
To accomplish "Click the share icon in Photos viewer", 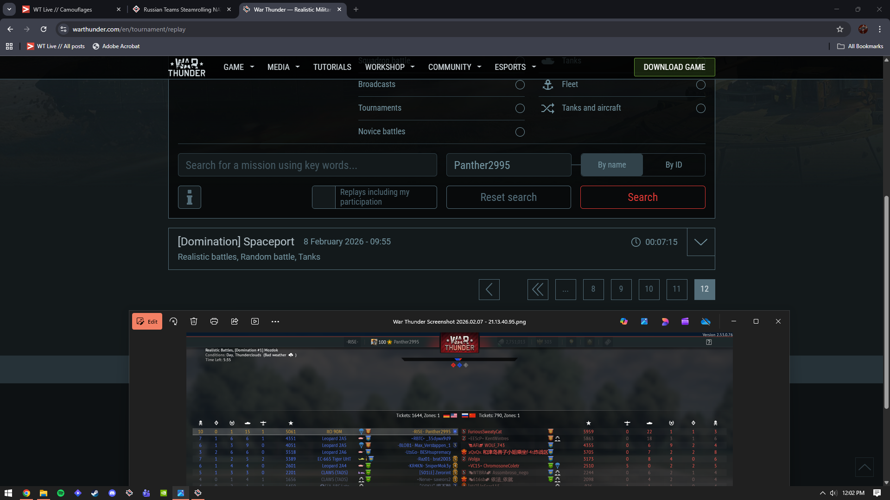I will (235, 321).
